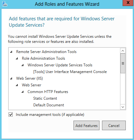Select the Default Document item
Image resolution: width=134 pixels, height=140 pixels.
[x=49, y=105]
